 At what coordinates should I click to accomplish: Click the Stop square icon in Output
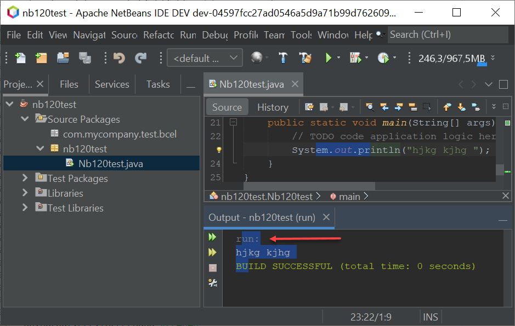pyautogui.click(x=213, y=268)
